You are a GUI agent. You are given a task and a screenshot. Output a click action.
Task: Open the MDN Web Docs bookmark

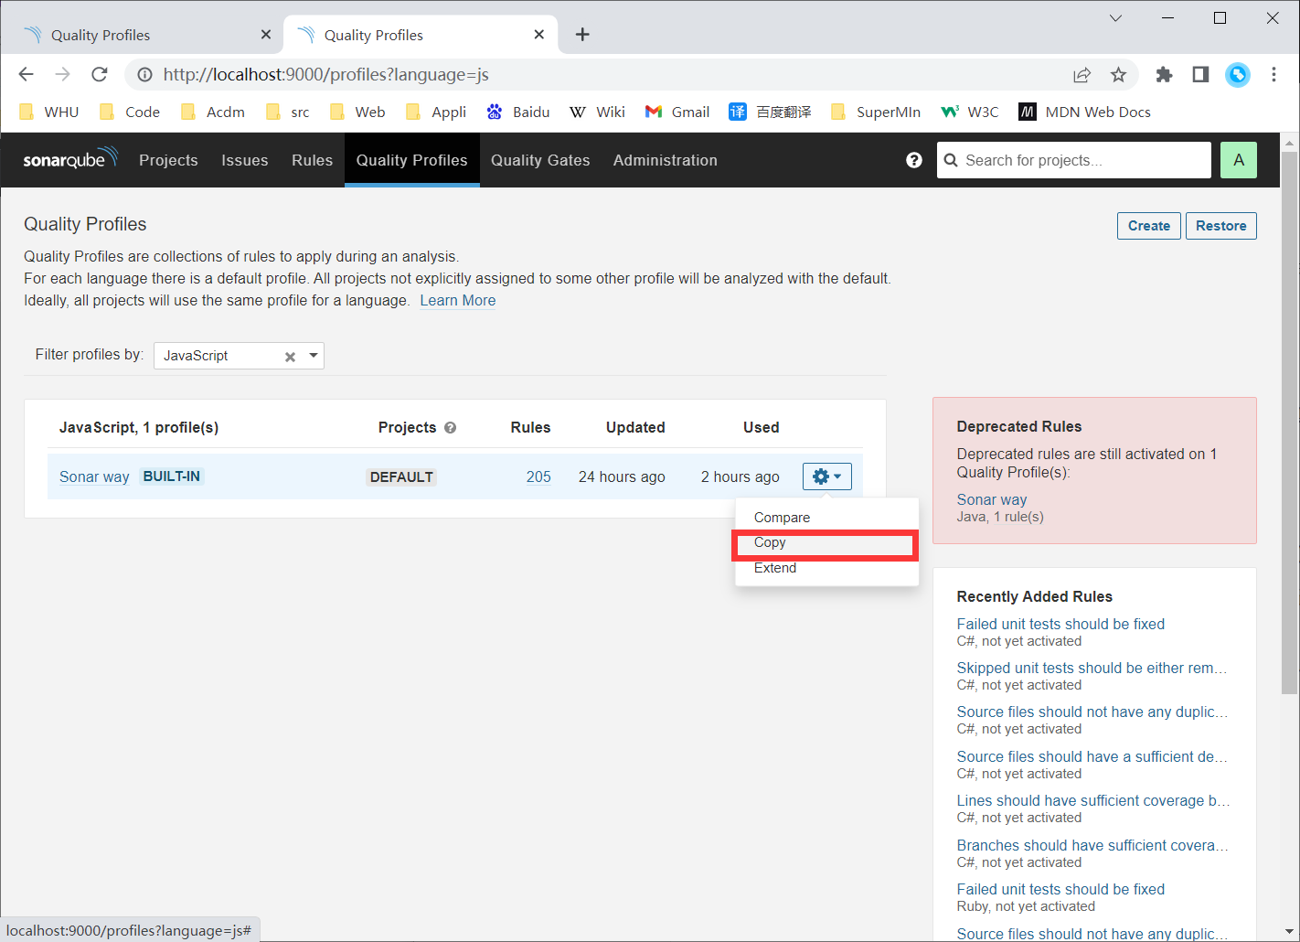tap(1084, 112)
